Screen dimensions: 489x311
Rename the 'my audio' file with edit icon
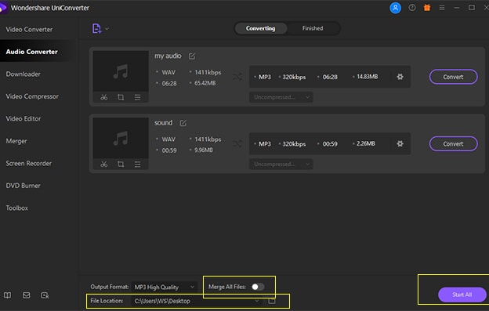click(x=192, y=56)
